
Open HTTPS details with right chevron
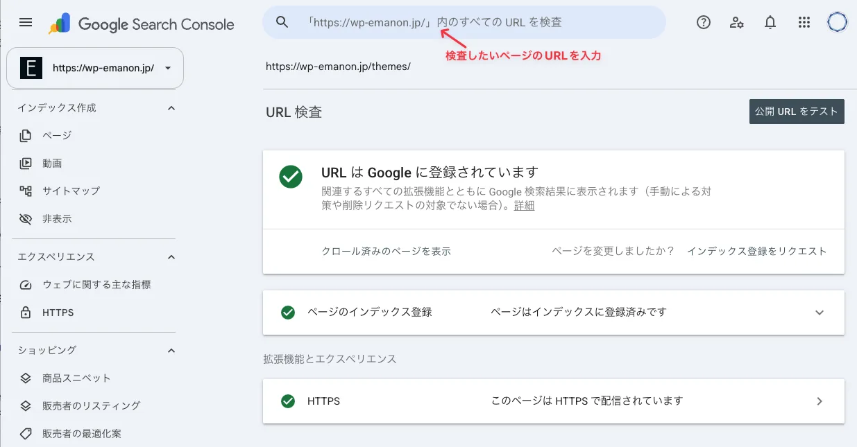(x=820, y=401)
